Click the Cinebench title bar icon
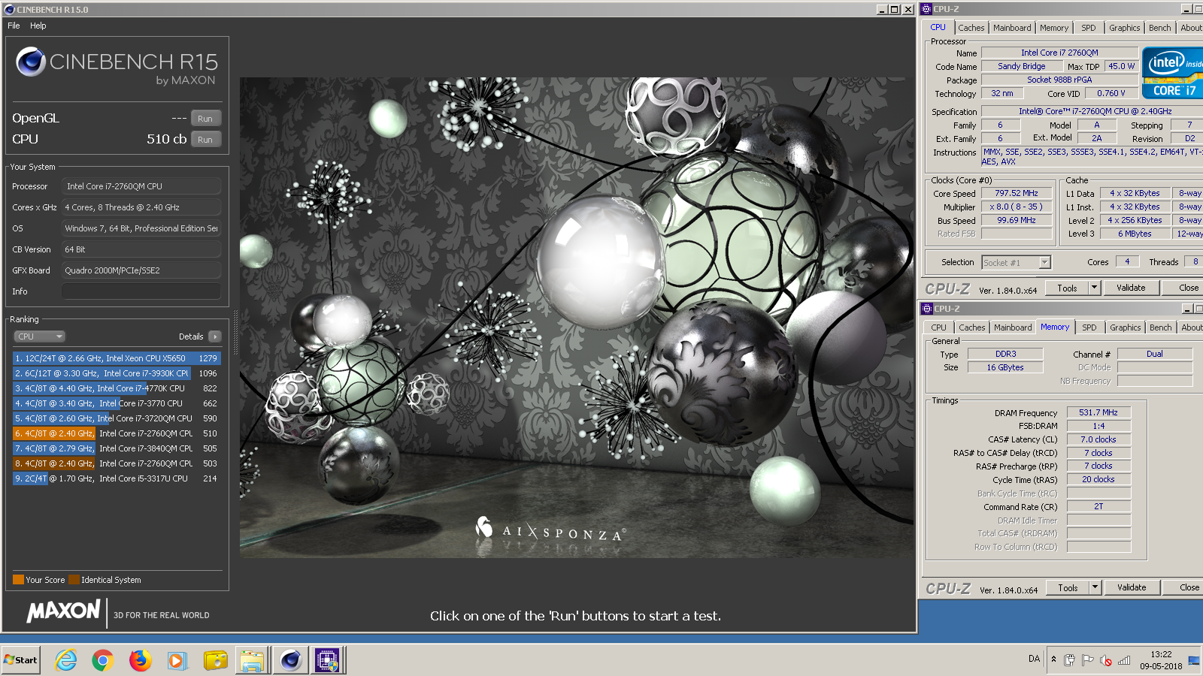 point(9,9)
